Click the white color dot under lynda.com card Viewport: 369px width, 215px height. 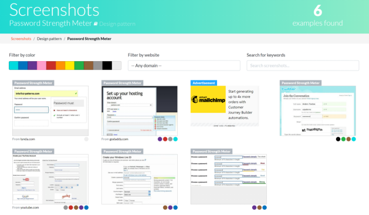click(86, 139)
